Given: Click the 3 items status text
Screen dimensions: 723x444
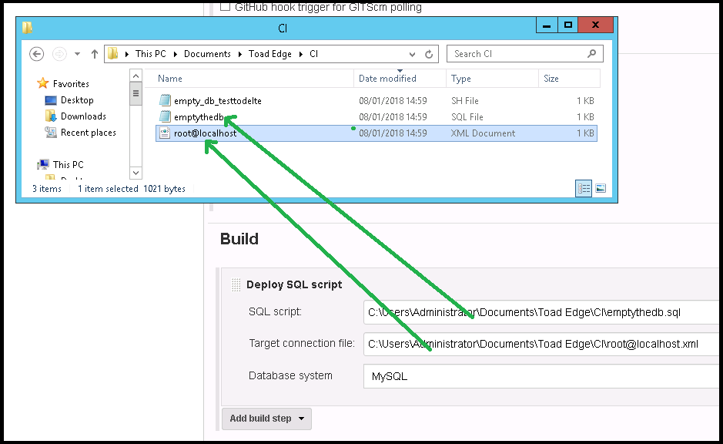Looking at the screenshot, I should pyautogui.click(x=46, y=188).
